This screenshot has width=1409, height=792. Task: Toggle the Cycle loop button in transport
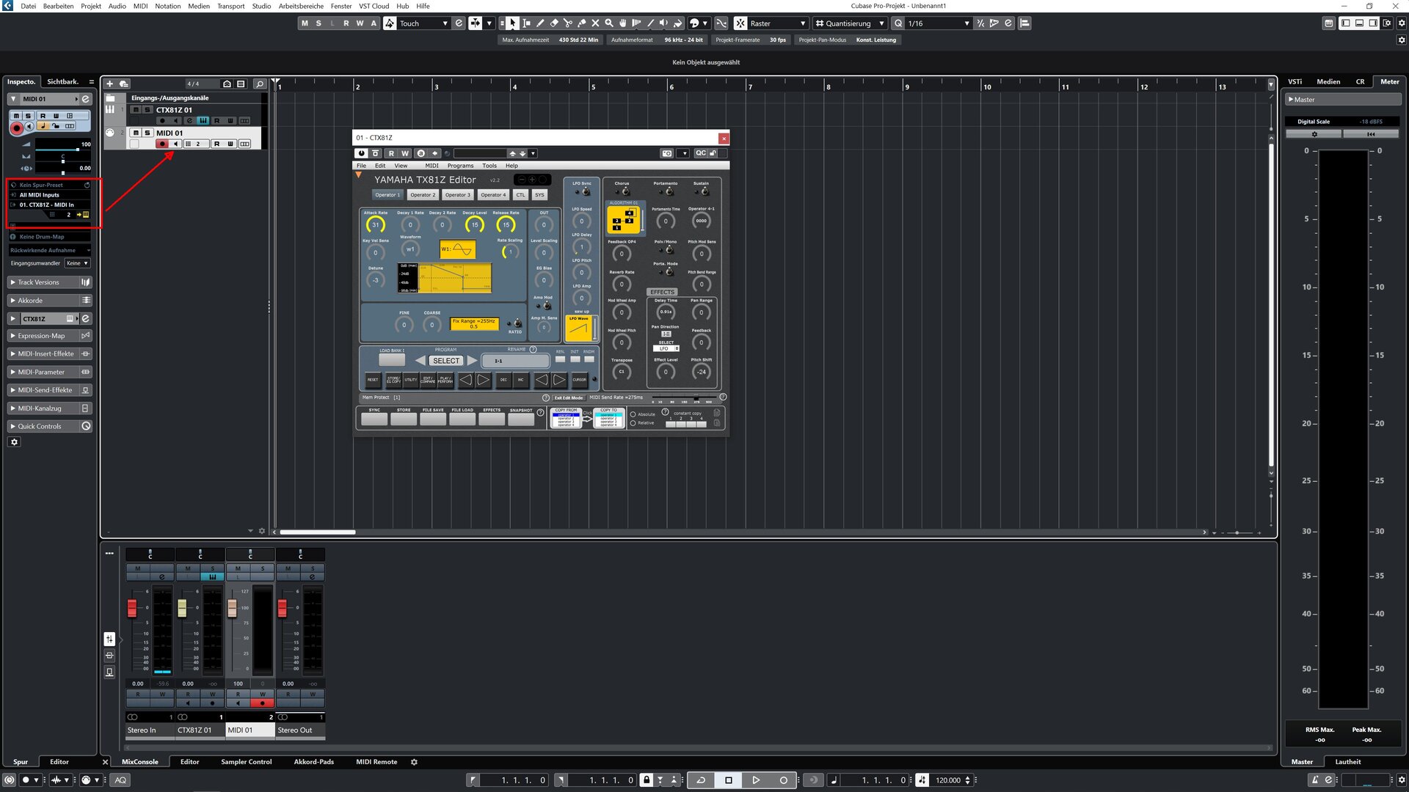tap(701, 780)
